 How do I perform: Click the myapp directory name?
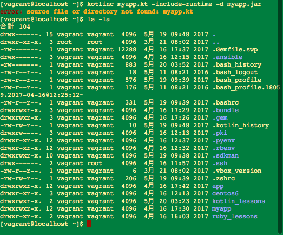[221, 209]
